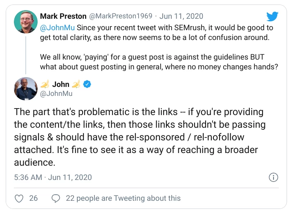The height and width of the screenshot is (213, 296).
Task: Click the banana emoji after John's name
Action: tap(76, 84)
